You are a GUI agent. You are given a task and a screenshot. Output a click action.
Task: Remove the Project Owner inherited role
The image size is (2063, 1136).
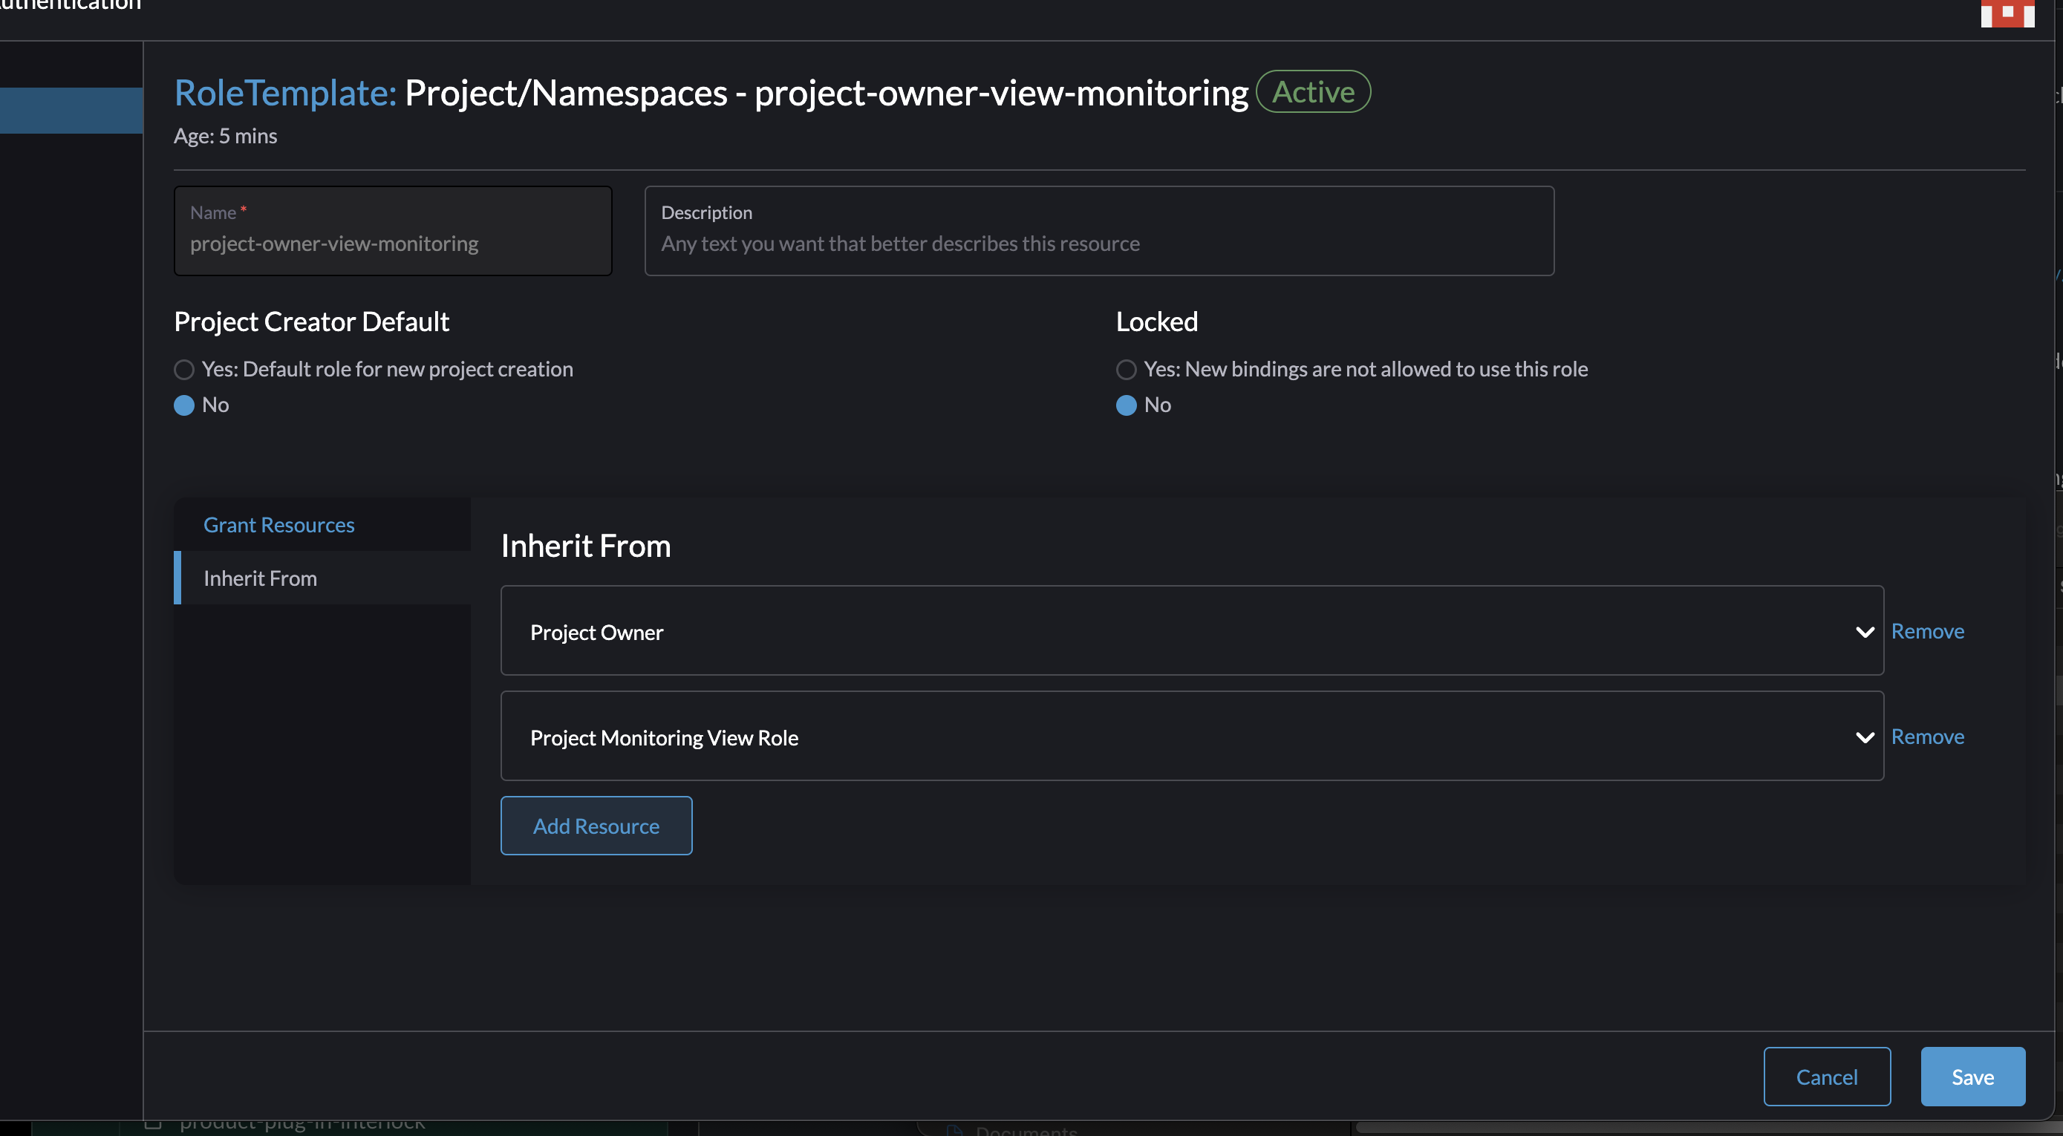point(1929,631)
